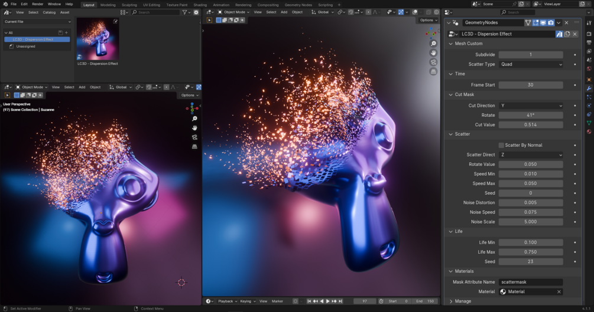
Task: Adjust the Noise Scale 5.000 field
Action: point(531,222)
